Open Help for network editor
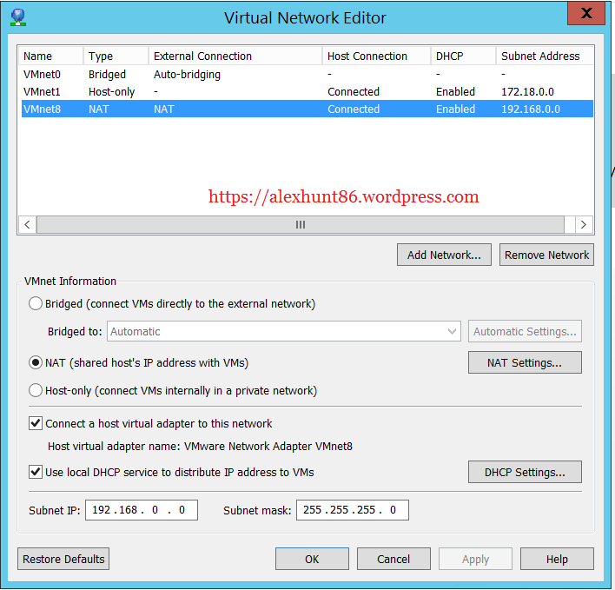 point(557,559)
